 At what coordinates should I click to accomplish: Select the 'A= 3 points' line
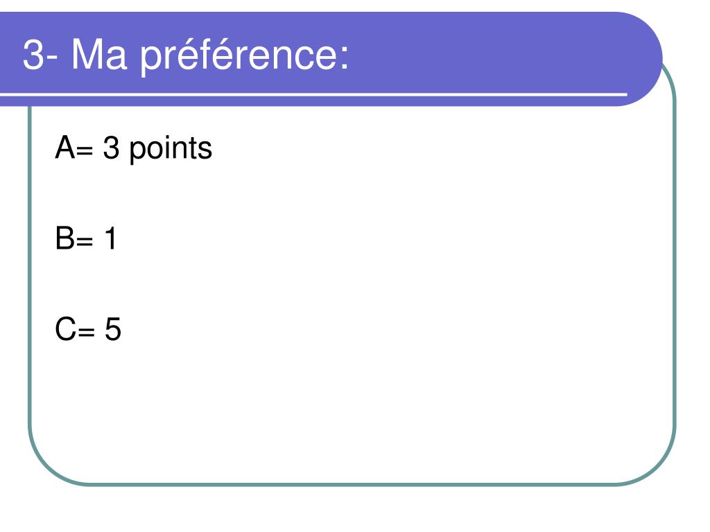click(x=133, y=150)
